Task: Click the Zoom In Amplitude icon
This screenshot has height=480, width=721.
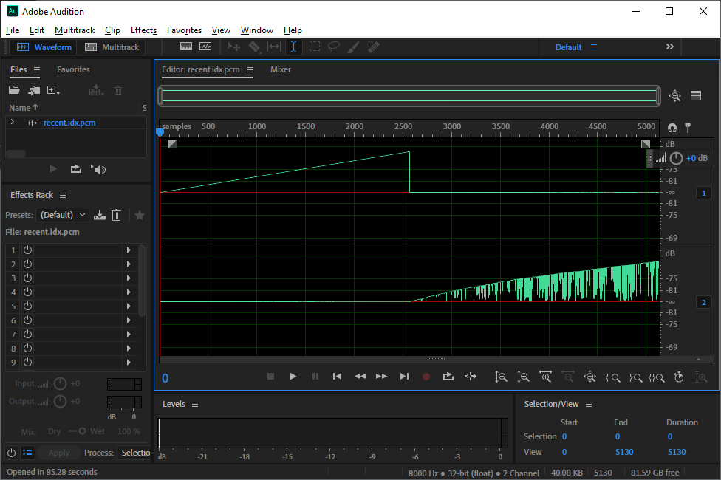Action: [x=502, y=377]
